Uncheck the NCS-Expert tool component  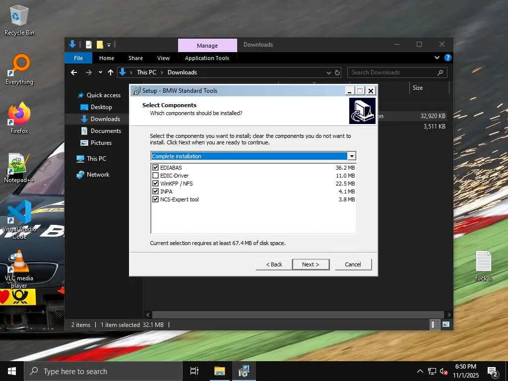(155, 199)
